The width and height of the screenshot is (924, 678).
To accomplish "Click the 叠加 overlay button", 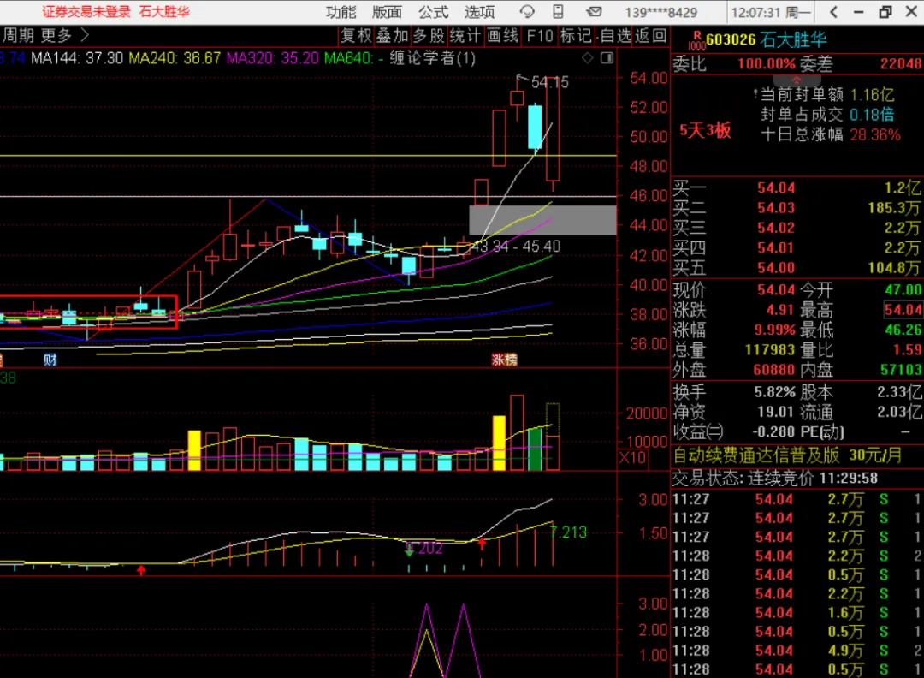I will pyautogui.click(x=393, y=36).
